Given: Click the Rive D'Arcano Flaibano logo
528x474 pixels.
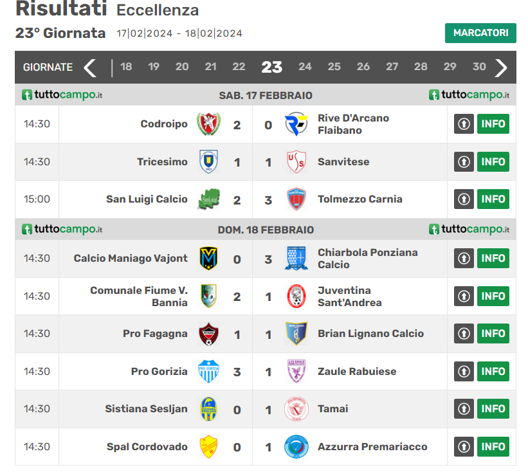Looking at the screenshot, I should click(x=296, y=124).
